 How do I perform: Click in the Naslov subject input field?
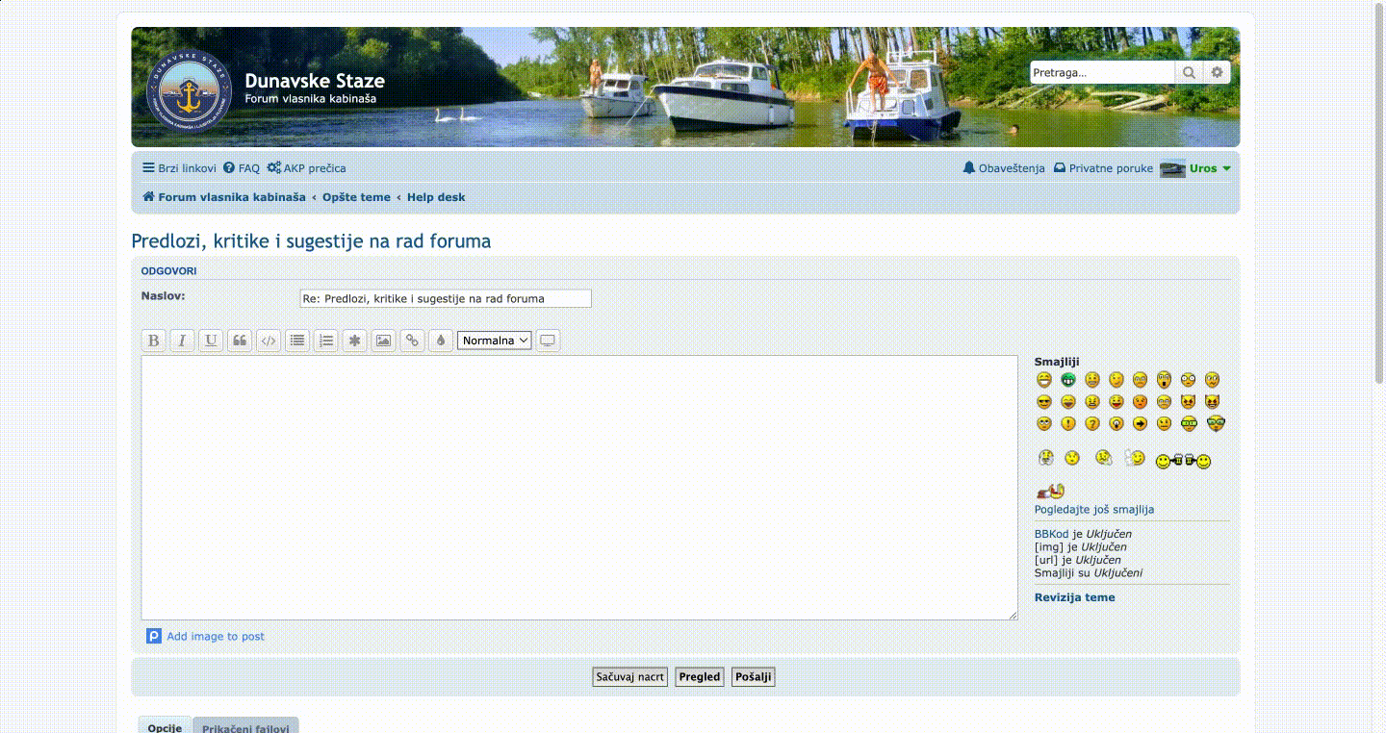(446, 299)
